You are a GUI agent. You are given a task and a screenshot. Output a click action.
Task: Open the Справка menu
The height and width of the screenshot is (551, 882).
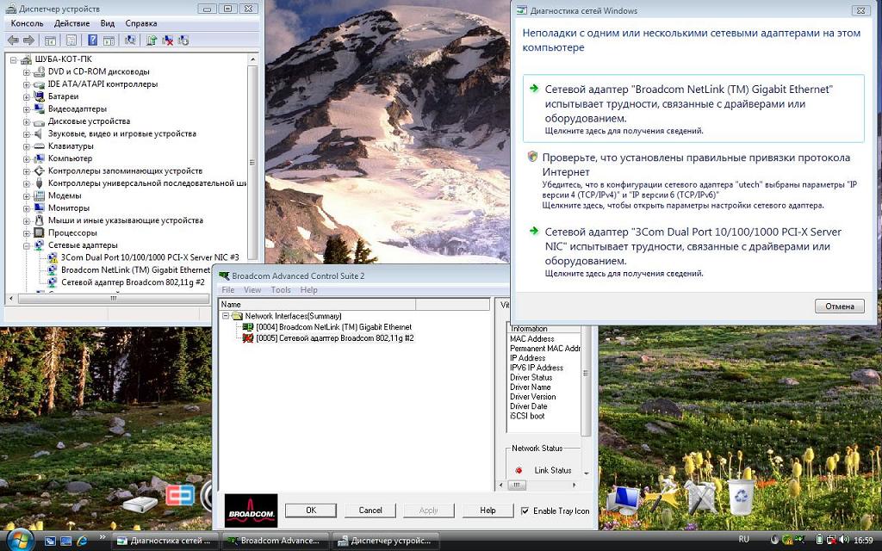tap(141, 23)
